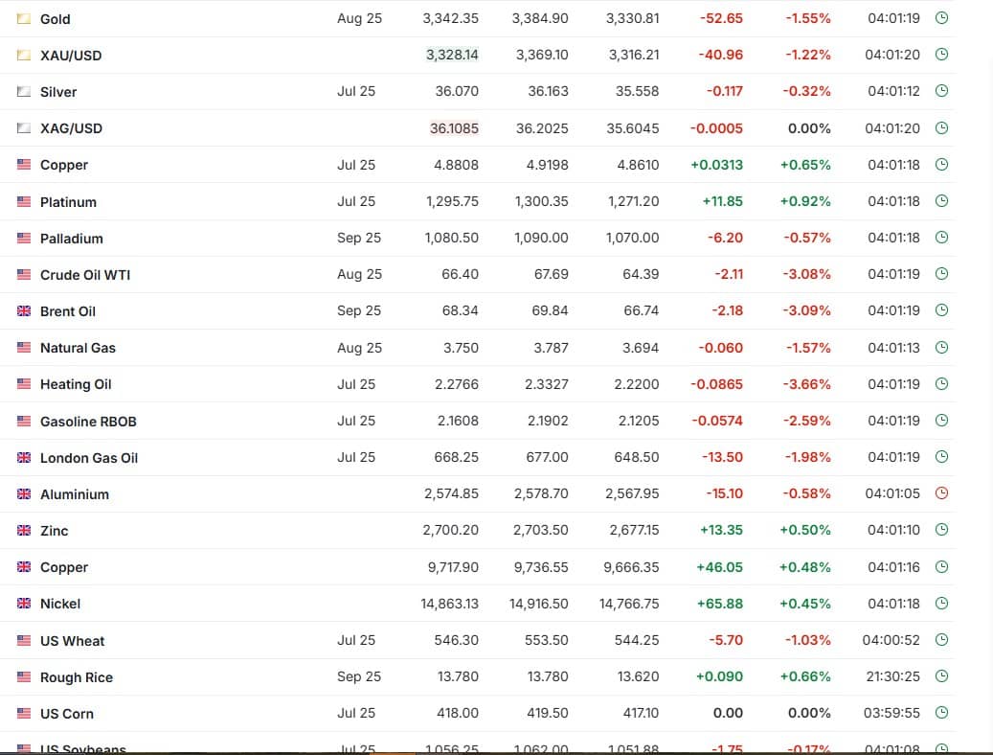Open the XAU/USD link
Image resolution: width=993 pixels, height=755 pixels.
(x=71, y=56)
